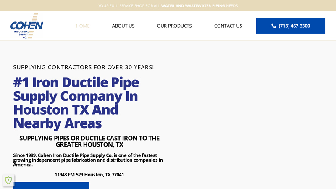Click the blue button below the address
This screenshot has height=189, width=336.
[x=51, y=186]
